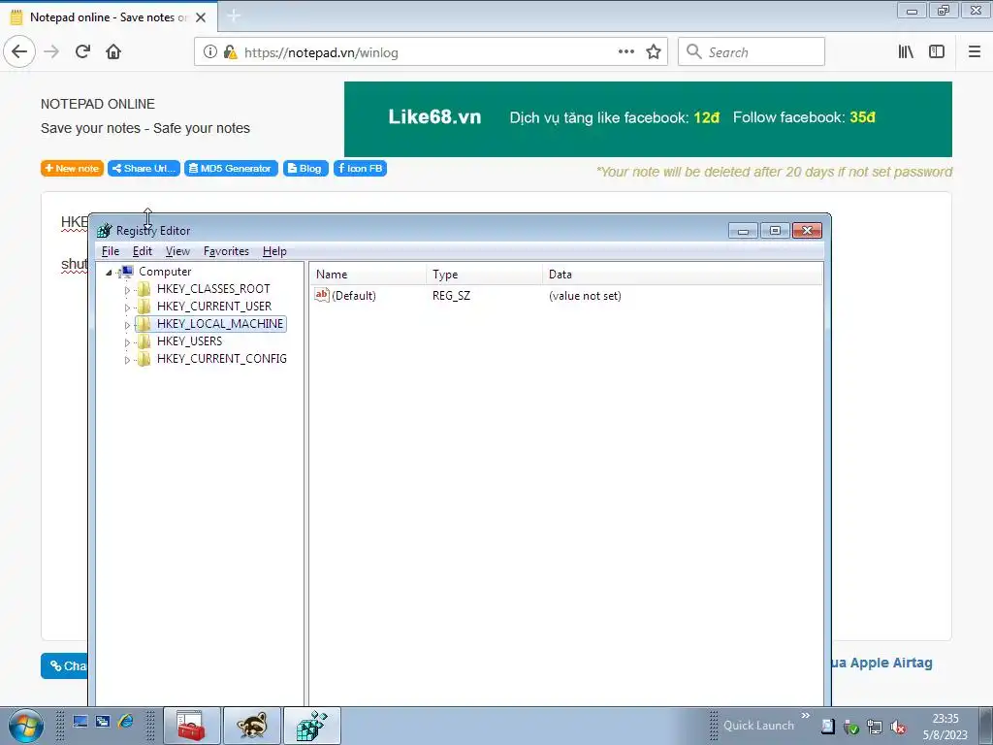Click the browser forward arrow
Viewport: 993px width, 745px height.
tap(51, 51)
